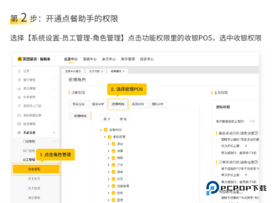Expand the 设备管理 tree node arrow
Screen dimensions: 272x203
(x=109, y=186)
